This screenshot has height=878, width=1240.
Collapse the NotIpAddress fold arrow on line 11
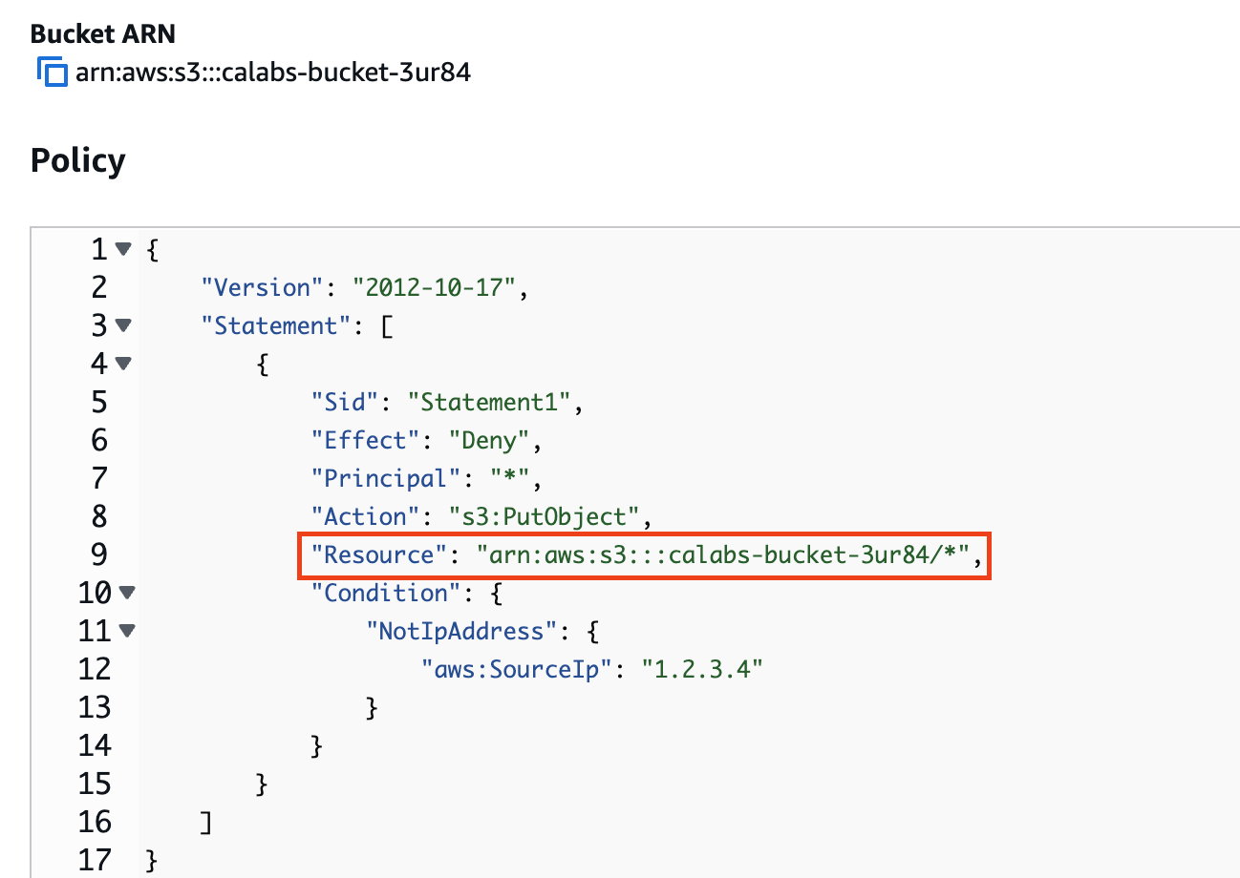[127, 631]
